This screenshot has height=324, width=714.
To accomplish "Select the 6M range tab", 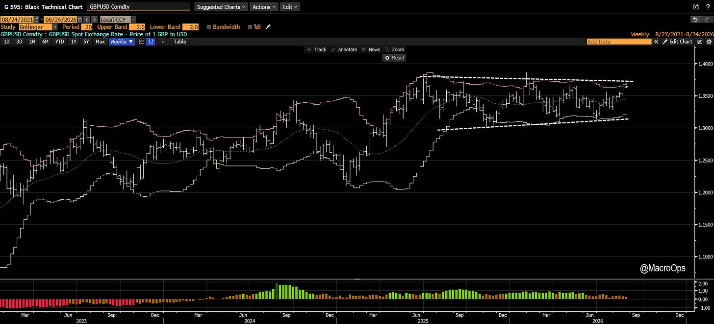I will [x=45, y=42].
